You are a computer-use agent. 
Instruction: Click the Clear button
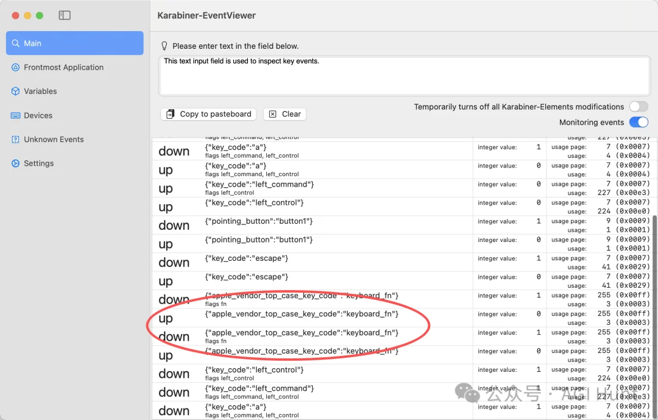285,114
